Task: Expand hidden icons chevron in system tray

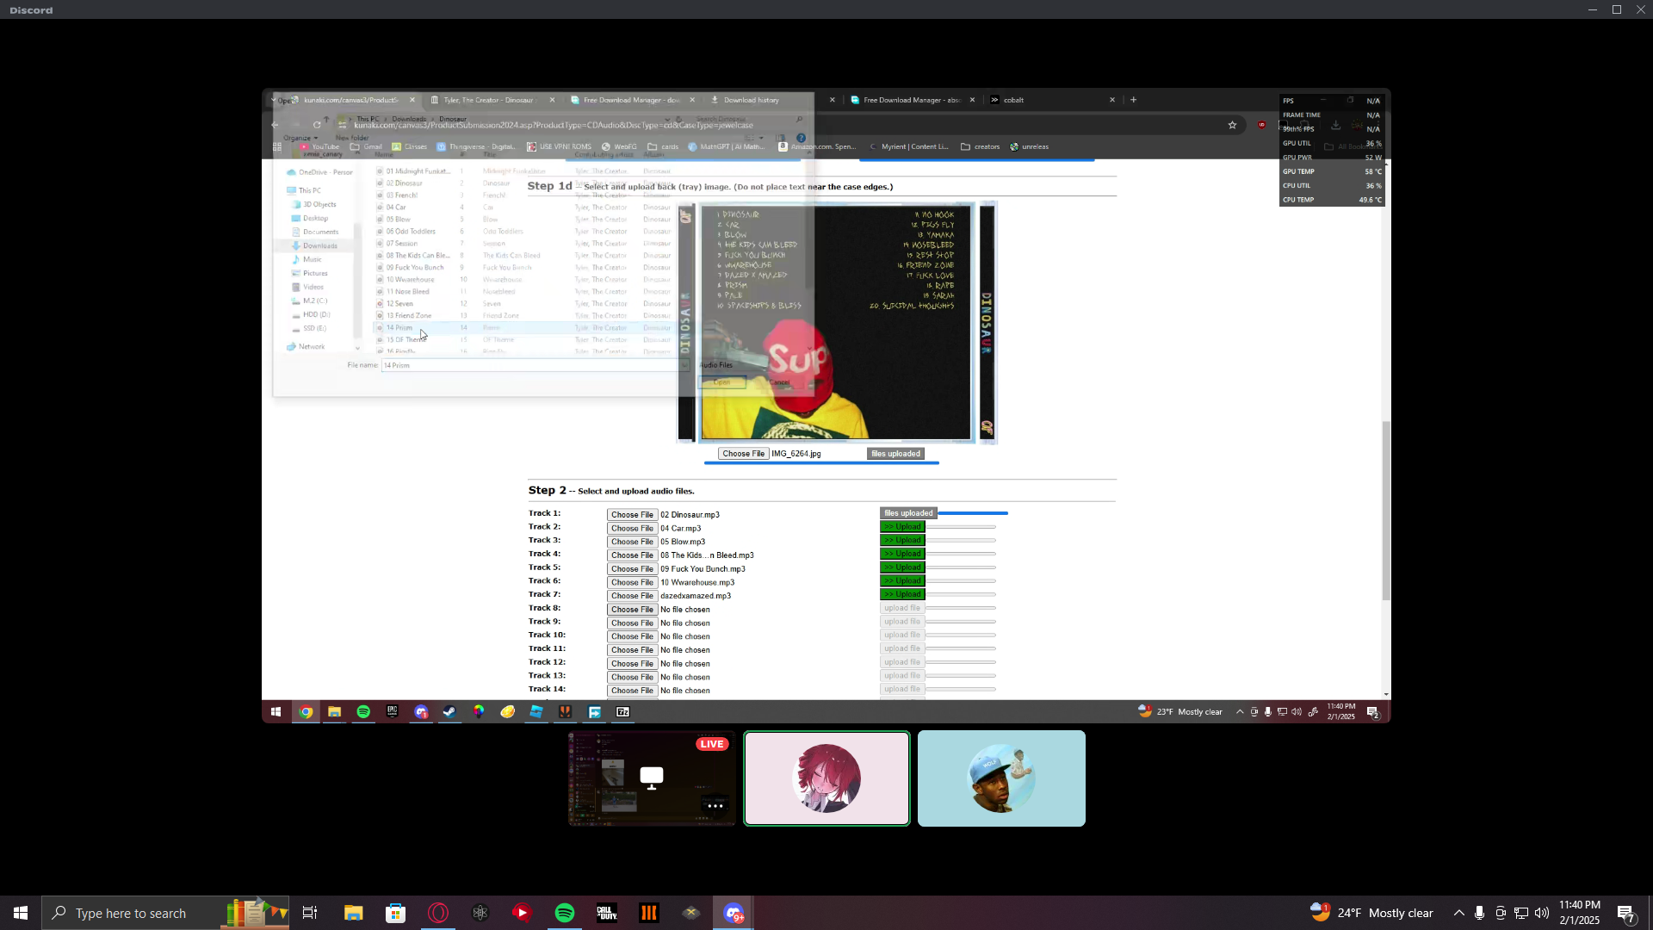Action: 1458,913
